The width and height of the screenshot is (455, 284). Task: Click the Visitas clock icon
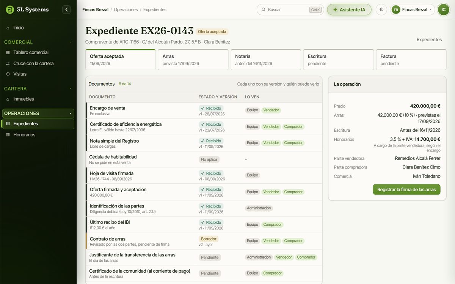(x=8, y=74)
